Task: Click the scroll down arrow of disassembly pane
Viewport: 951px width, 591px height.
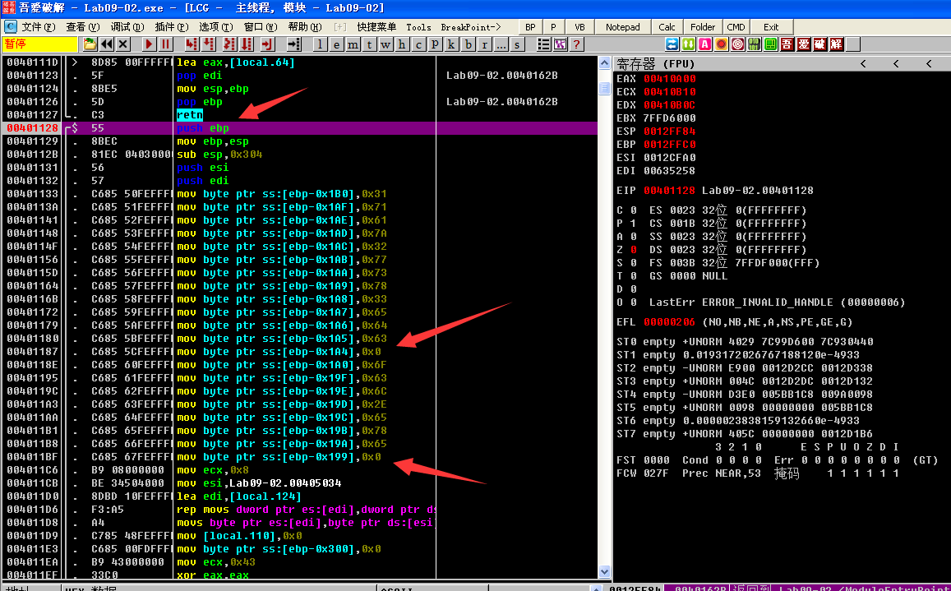Action: [604, 571]
